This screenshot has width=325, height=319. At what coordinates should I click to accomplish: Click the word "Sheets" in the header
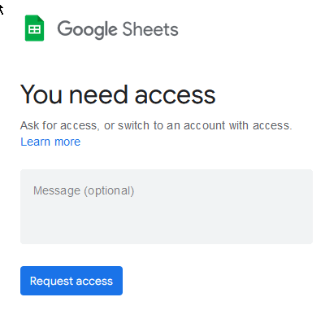tap(150, 28)
